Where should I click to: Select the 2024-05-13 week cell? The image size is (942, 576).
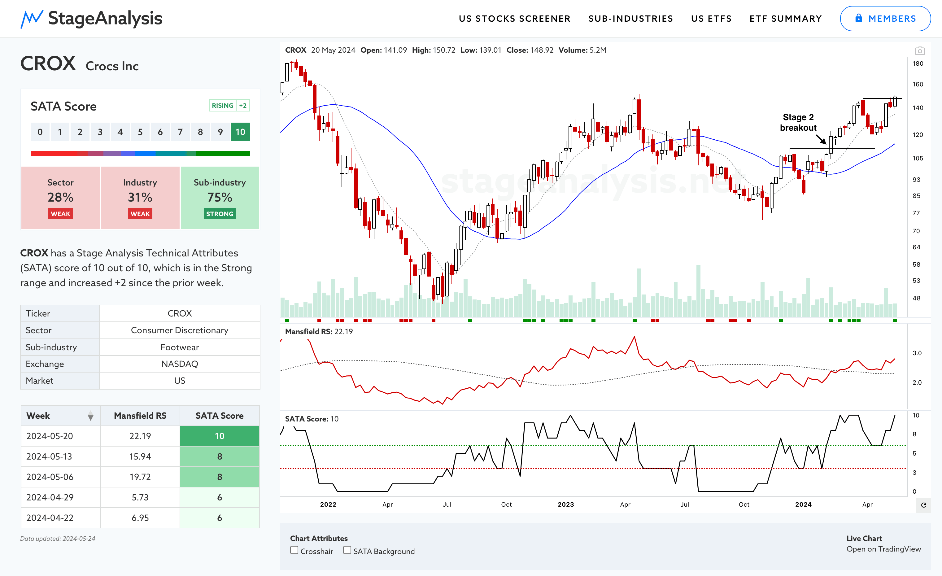[61, 456]
